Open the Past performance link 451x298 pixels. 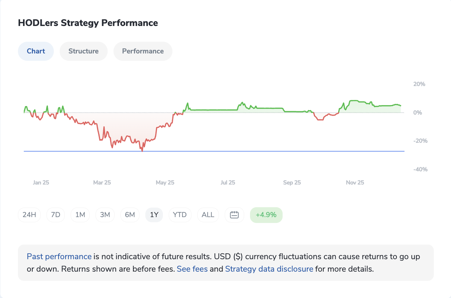click(x=59, y=257)
